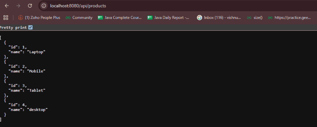Image resolution: width=317 pixels, height=127 pixels.
Task: Open the https://practice.gee... bookmark
Action: pos(289,17)
